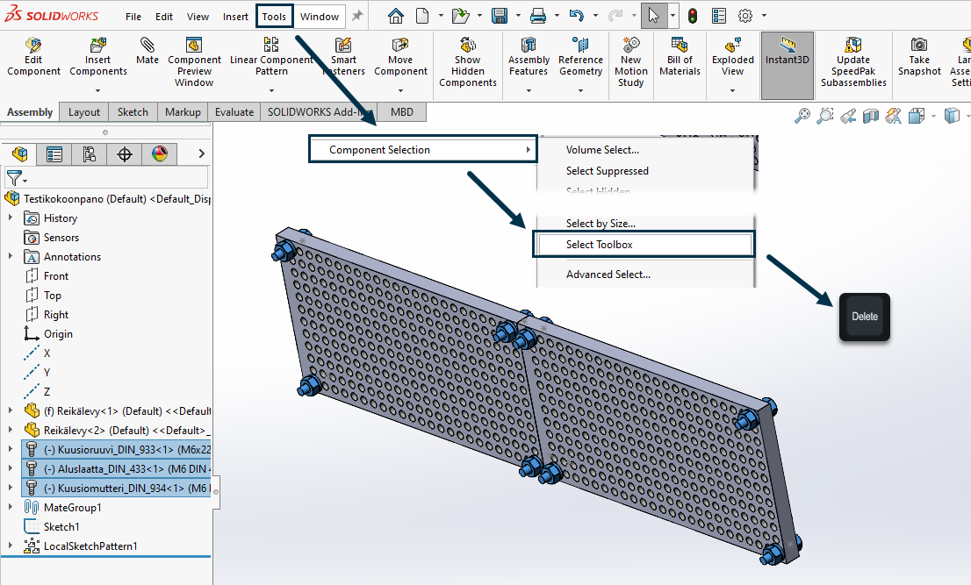Open the Component Selection submenu
Viewport: 971px width, 585px height.
point(423,150)
